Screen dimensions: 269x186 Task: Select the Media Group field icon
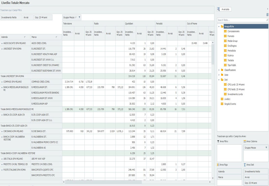[225, 41]
